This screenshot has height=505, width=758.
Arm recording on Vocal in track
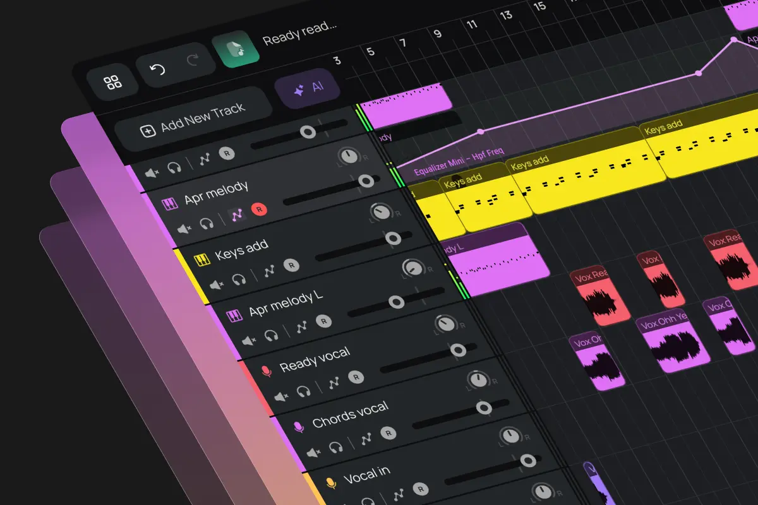(420, 489)
